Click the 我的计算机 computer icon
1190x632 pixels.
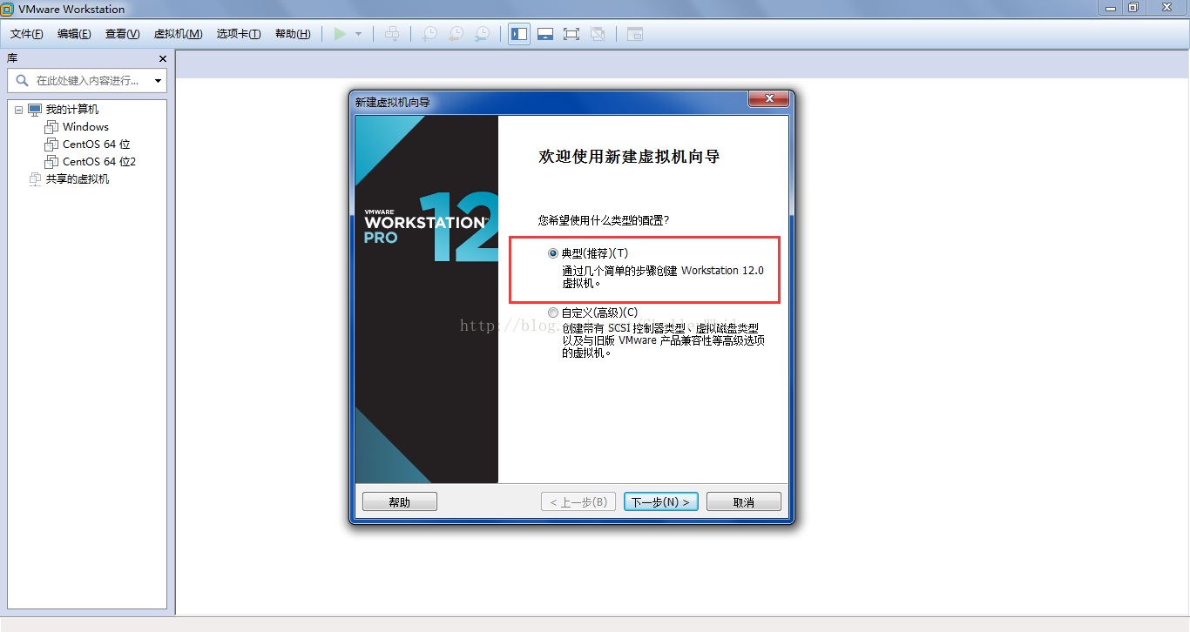coord(35,110)
